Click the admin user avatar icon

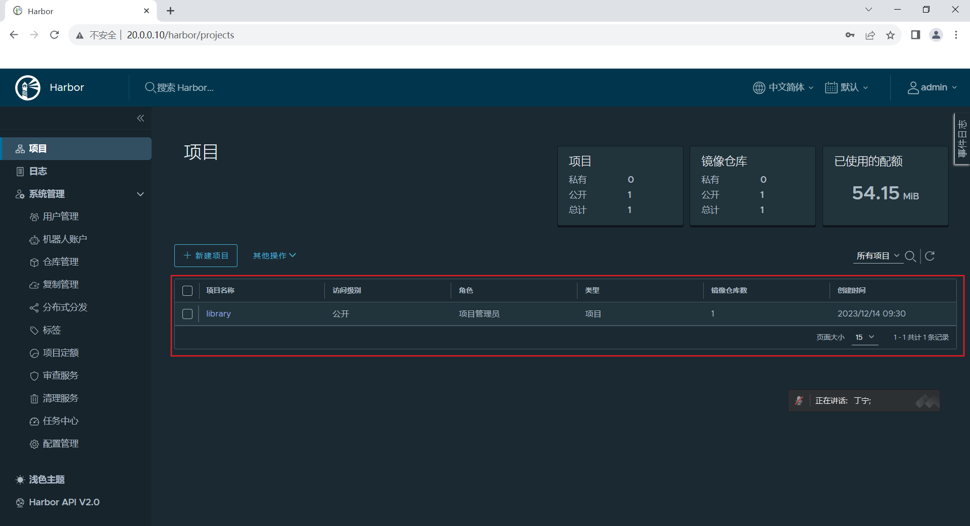tap(913, 87)
